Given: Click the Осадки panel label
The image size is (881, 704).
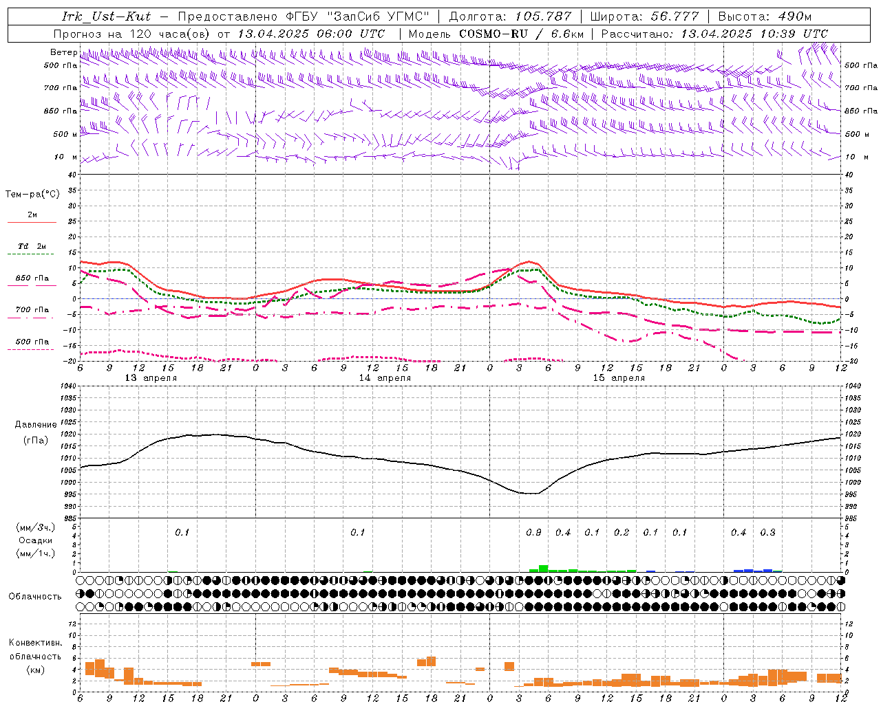Looking at the screenshot, I should pos(36,540).
